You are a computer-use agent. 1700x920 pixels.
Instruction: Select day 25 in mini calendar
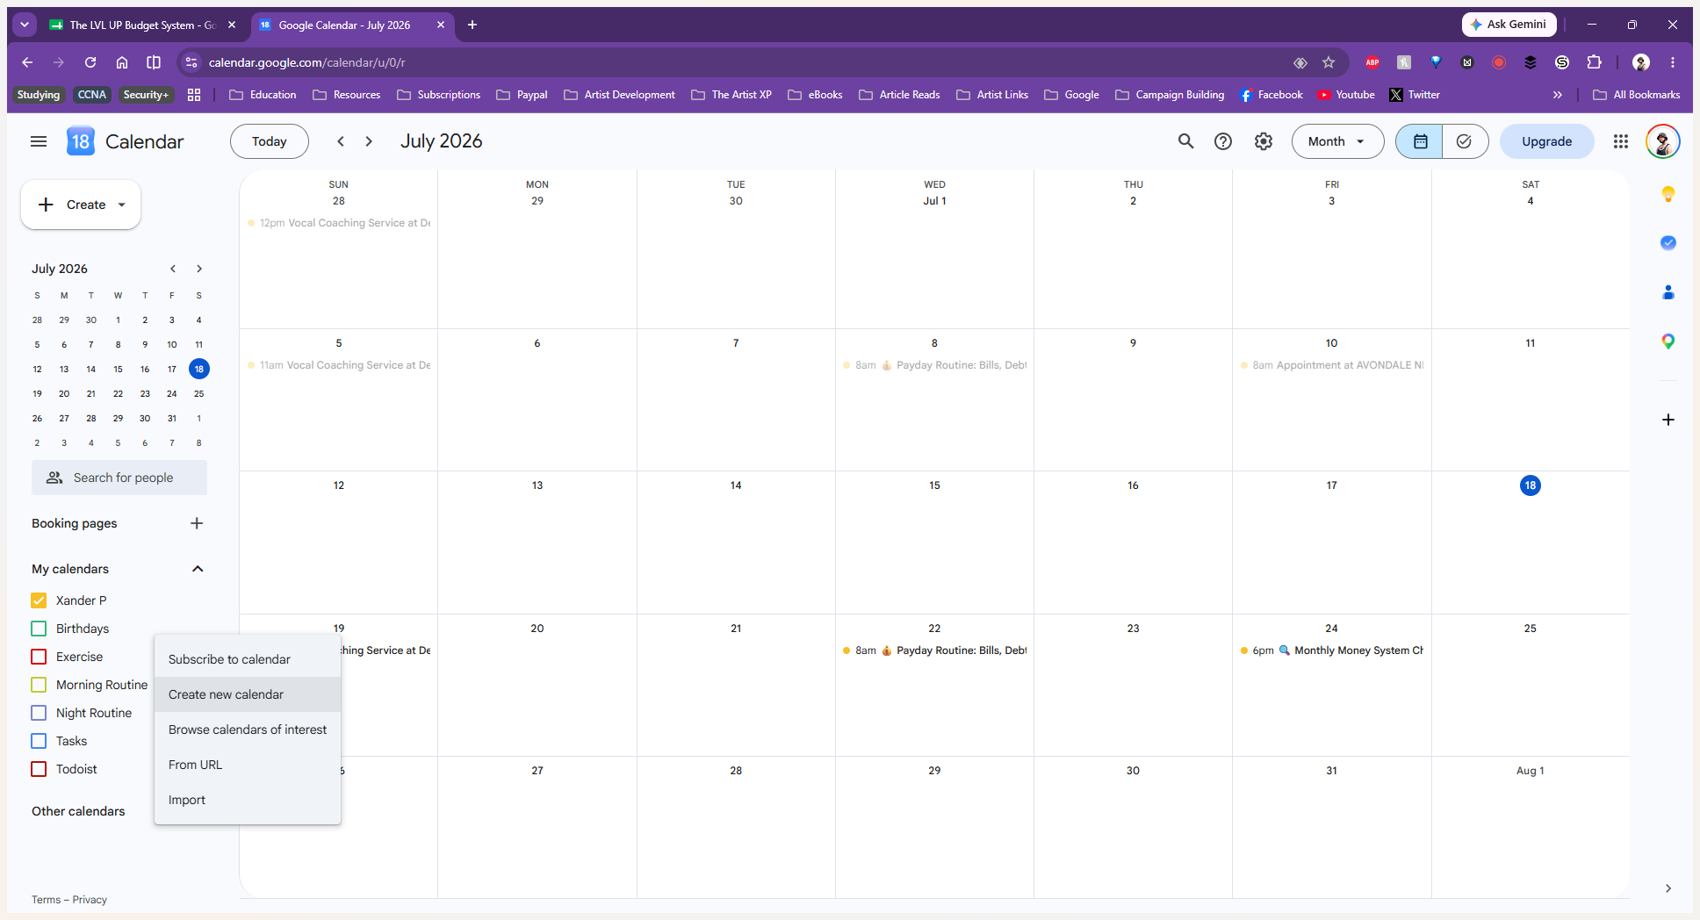[x=199, y=393]
